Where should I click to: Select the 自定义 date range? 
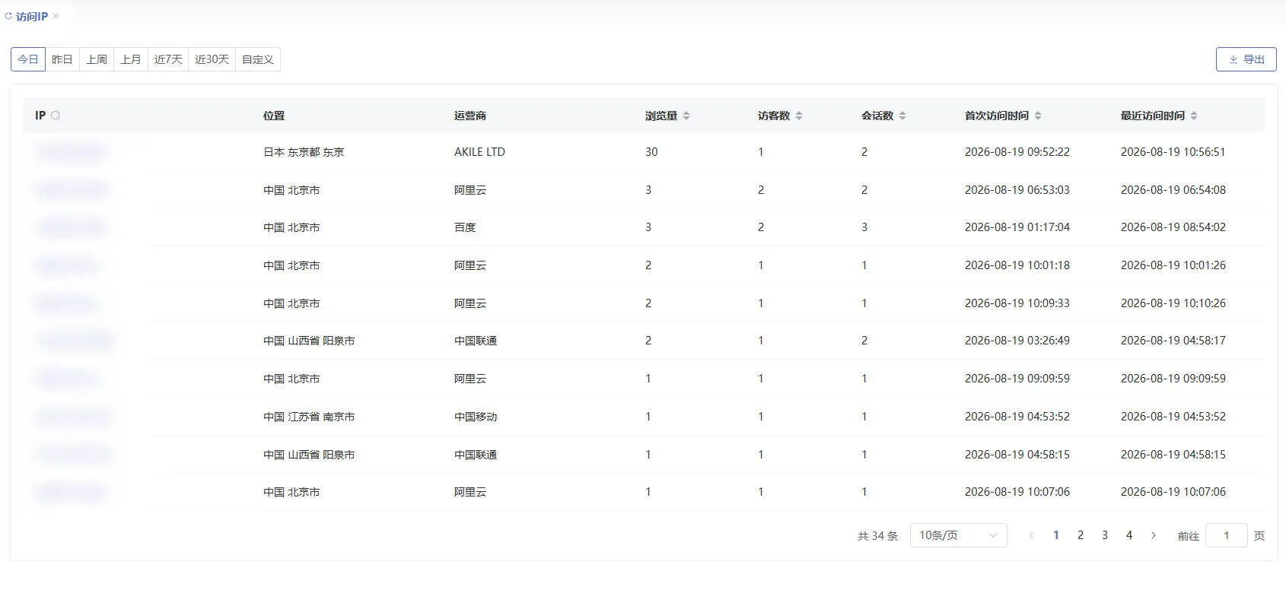(258, 59)
